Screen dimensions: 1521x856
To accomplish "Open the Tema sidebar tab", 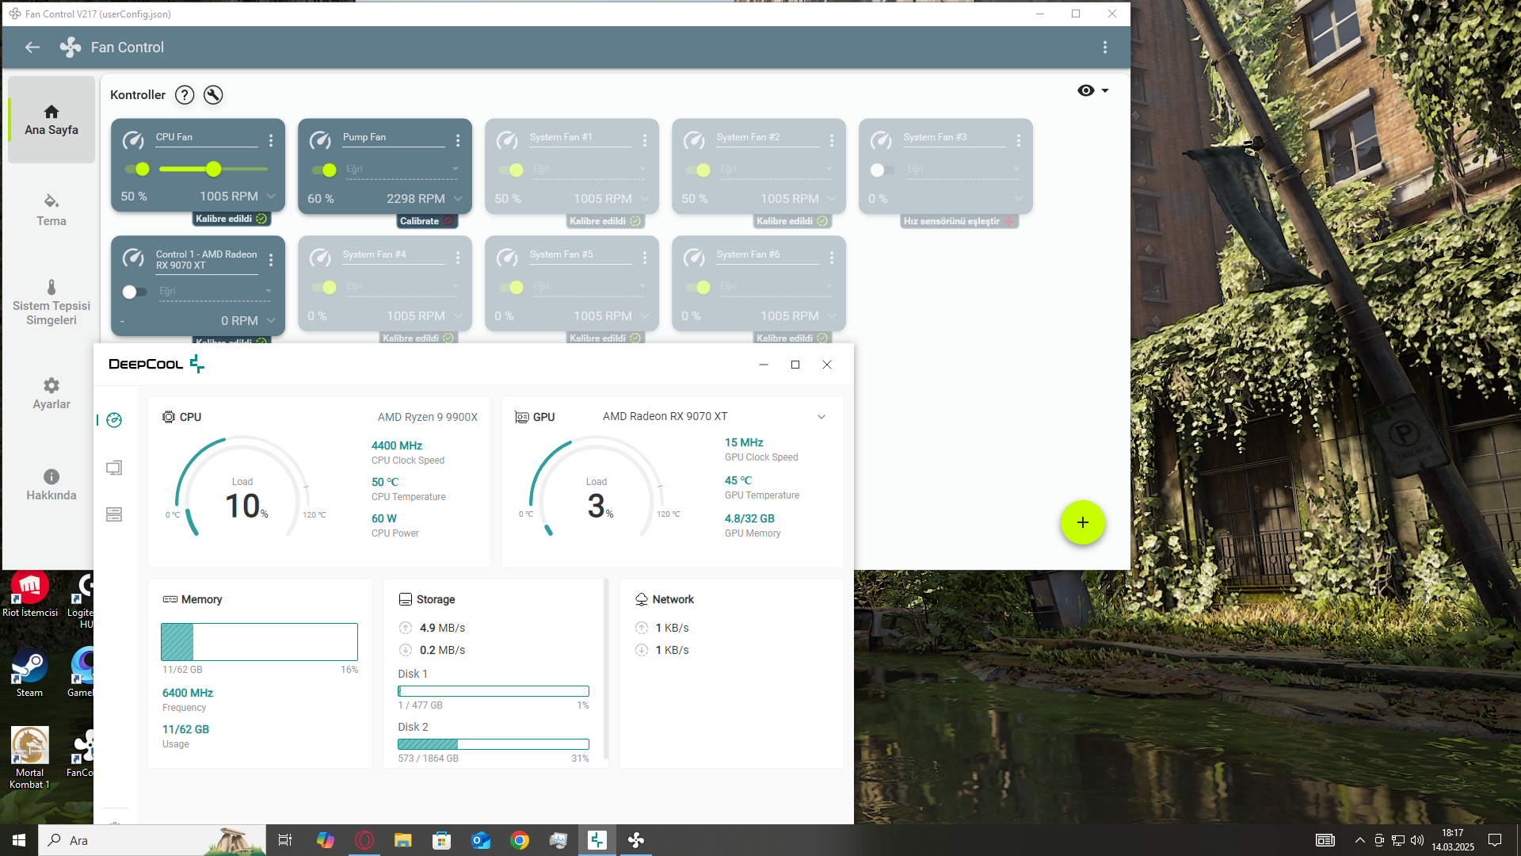I will (x=51, y=210).
